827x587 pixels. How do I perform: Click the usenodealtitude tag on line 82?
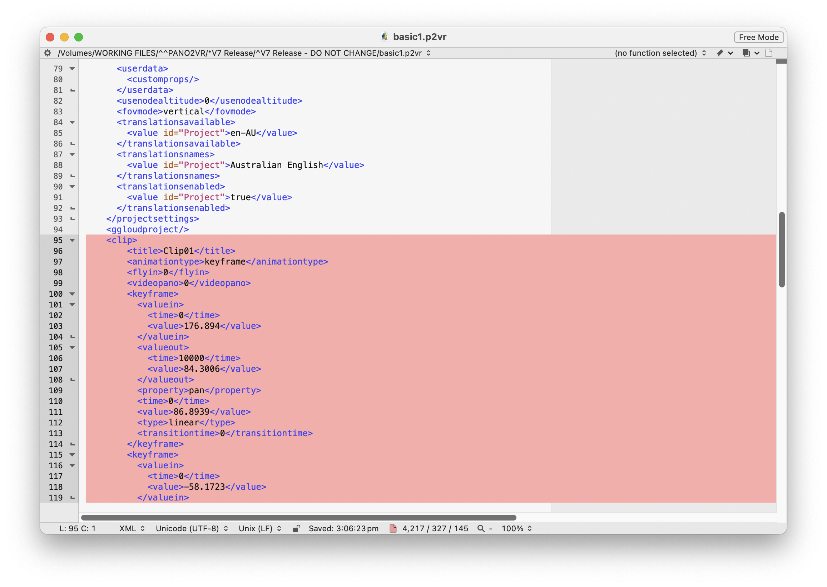click(160, 101)
